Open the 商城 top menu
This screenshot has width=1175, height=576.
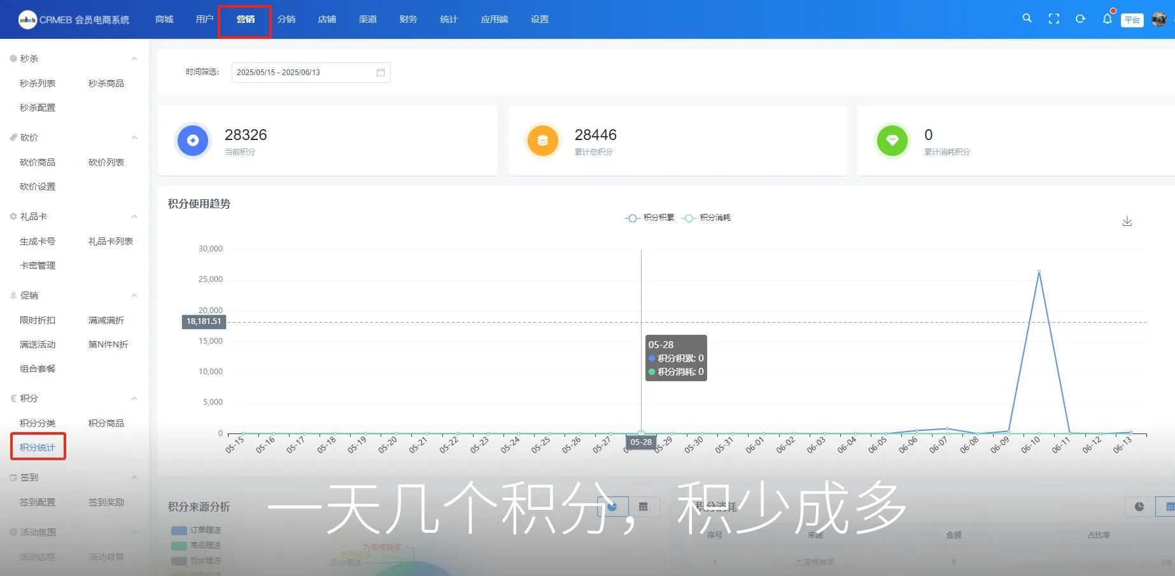click(x=164, y=19)
